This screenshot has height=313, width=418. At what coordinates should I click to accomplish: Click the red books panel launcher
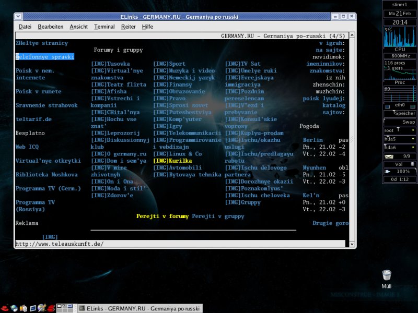(51, 308)
